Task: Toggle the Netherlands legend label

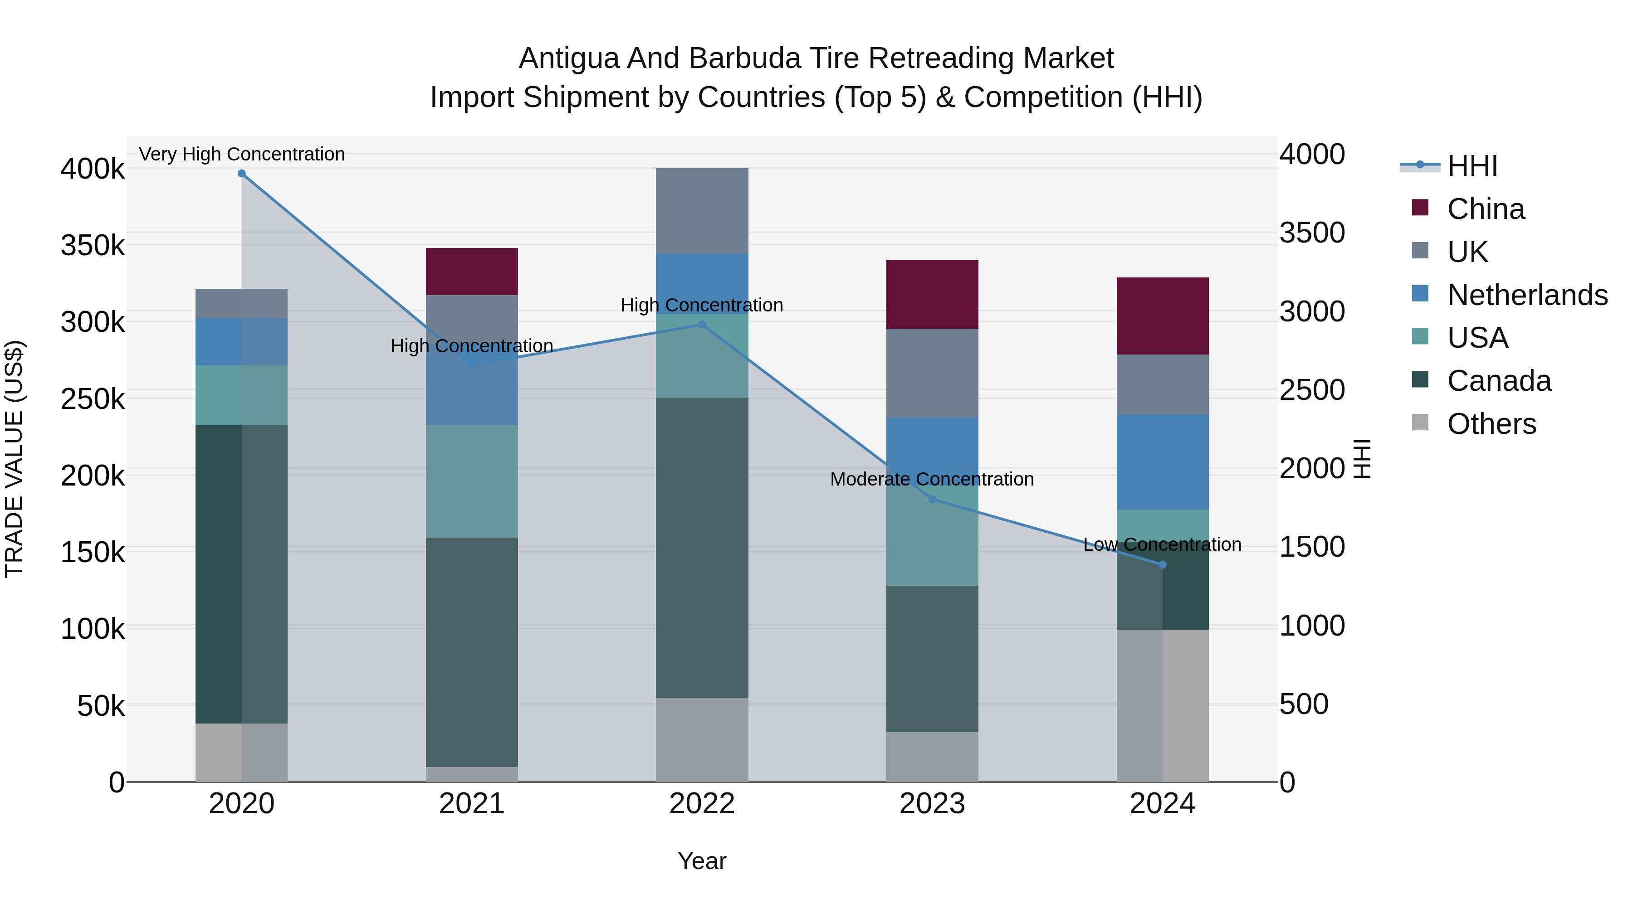Action: pos(1528,295)
